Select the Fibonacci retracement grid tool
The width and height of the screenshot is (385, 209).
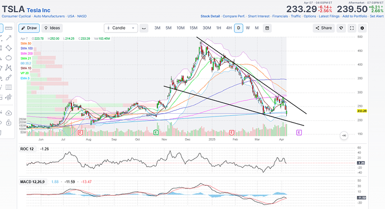point(8,88)
